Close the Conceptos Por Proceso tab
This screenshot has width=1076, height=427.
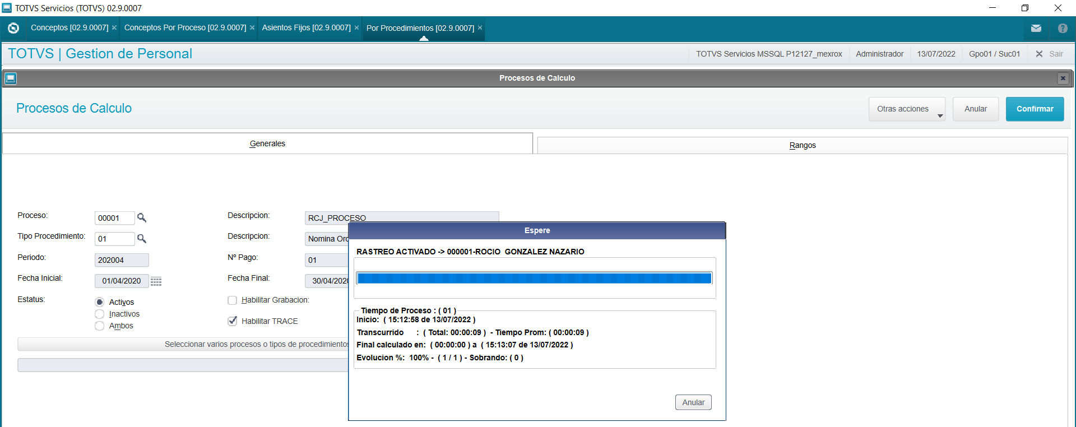coord(252,27)
